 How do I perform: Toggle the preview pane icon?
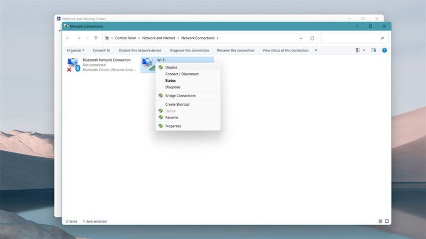pyautogui.click(x=374, y=50)
